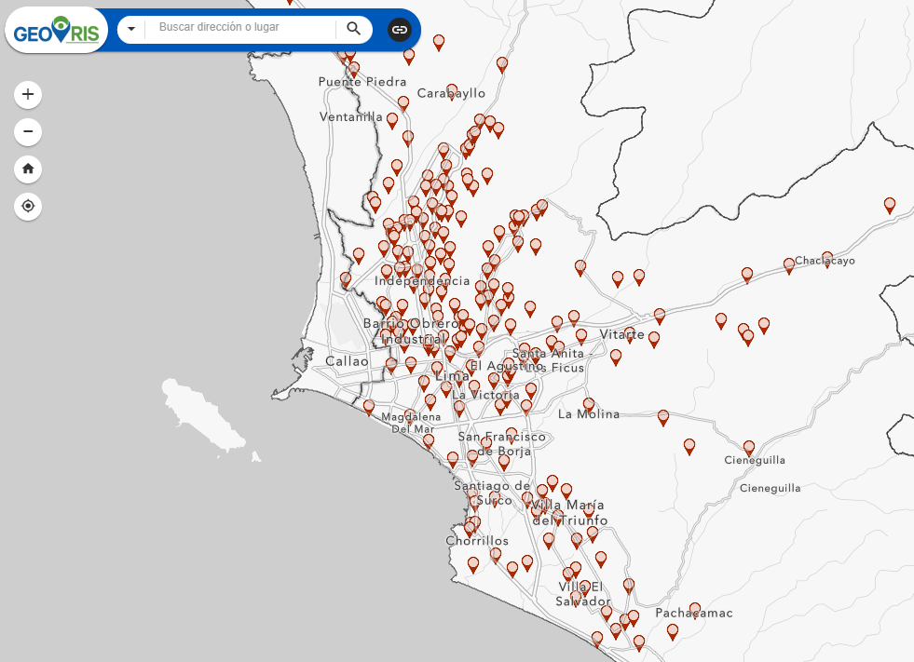Click the Lima city label
This screenshot has width=914, height=662.
click(x=452, y=376)
